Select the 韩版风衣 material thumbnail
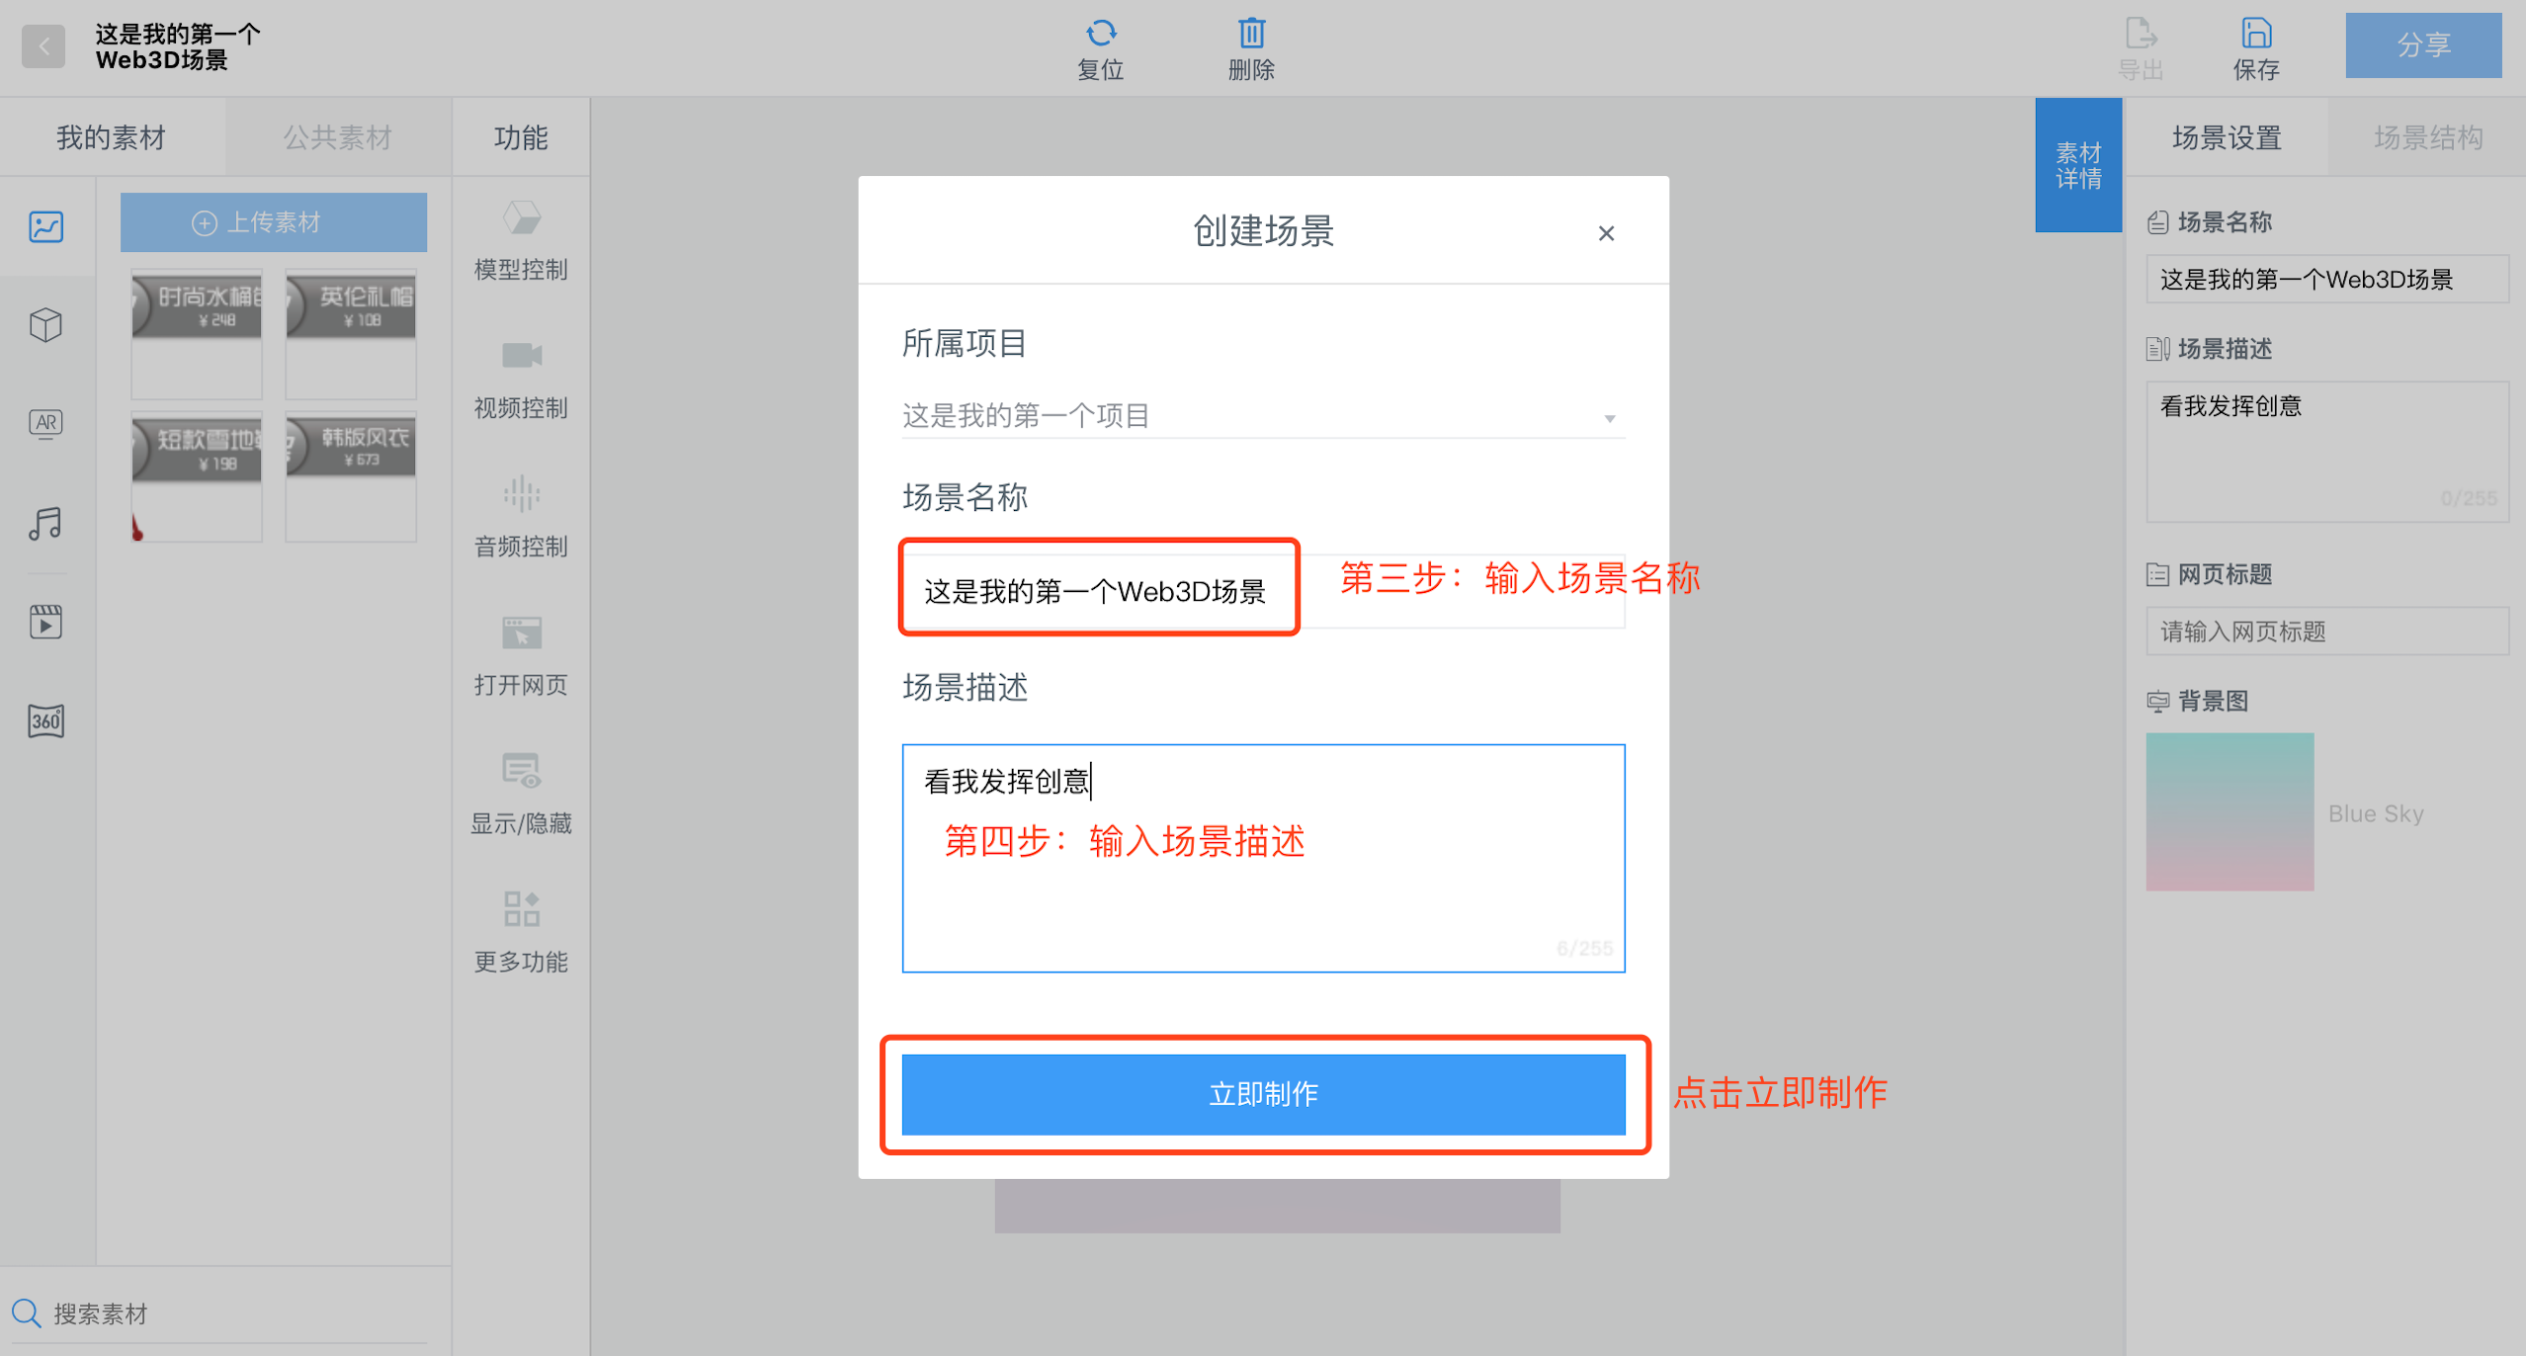2526x1356 pixels. 351,476
